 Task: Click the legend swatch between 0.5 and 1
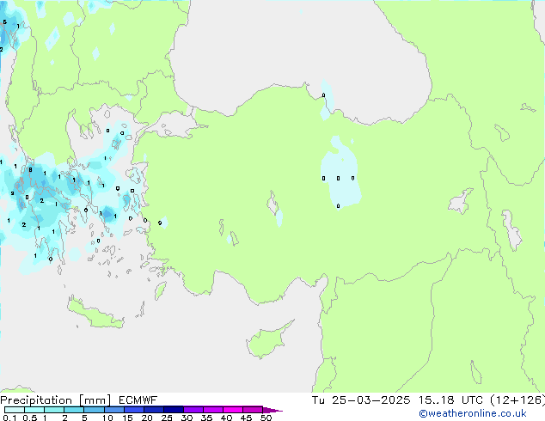pyautogui.click(x=34, y=410)
